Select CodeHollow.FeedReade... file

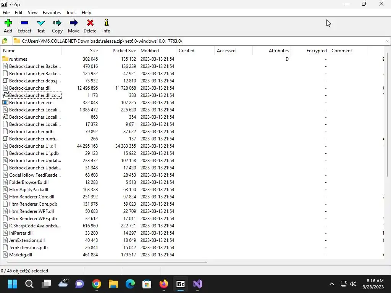tap(35, 175)
